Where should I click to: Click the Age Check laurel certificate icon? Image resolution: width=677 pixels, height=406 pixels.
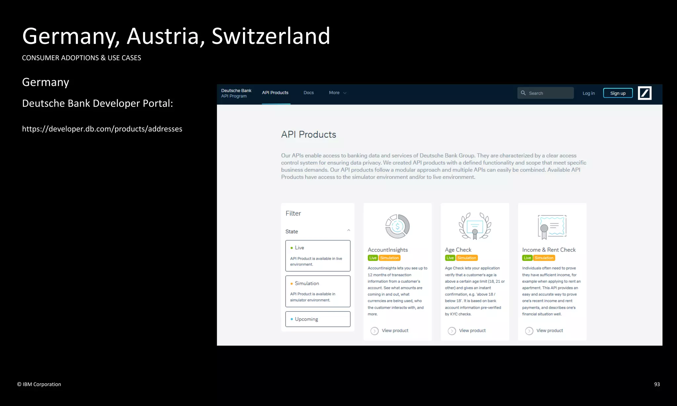coord(475,226)
